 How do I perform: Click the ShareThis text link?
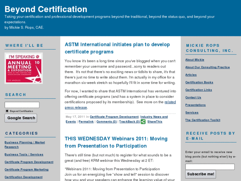[155, 122]
